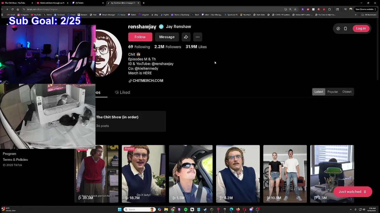Screen dimensions: 380x213
Task: Open the craigslist bookmark
Action: click(144, 14)
